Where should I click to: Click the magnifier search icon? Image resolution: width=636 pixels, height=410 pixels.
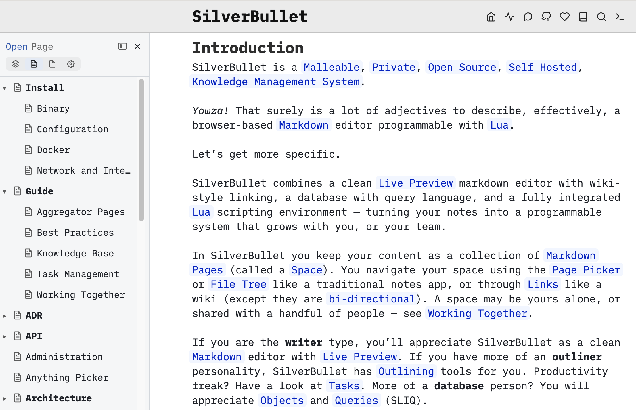click(x=601, y=17)
